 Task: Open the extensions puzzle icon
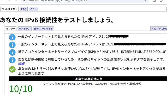(161, 1)
